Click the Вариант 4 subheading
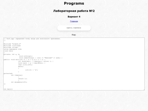 pos(74,17)
